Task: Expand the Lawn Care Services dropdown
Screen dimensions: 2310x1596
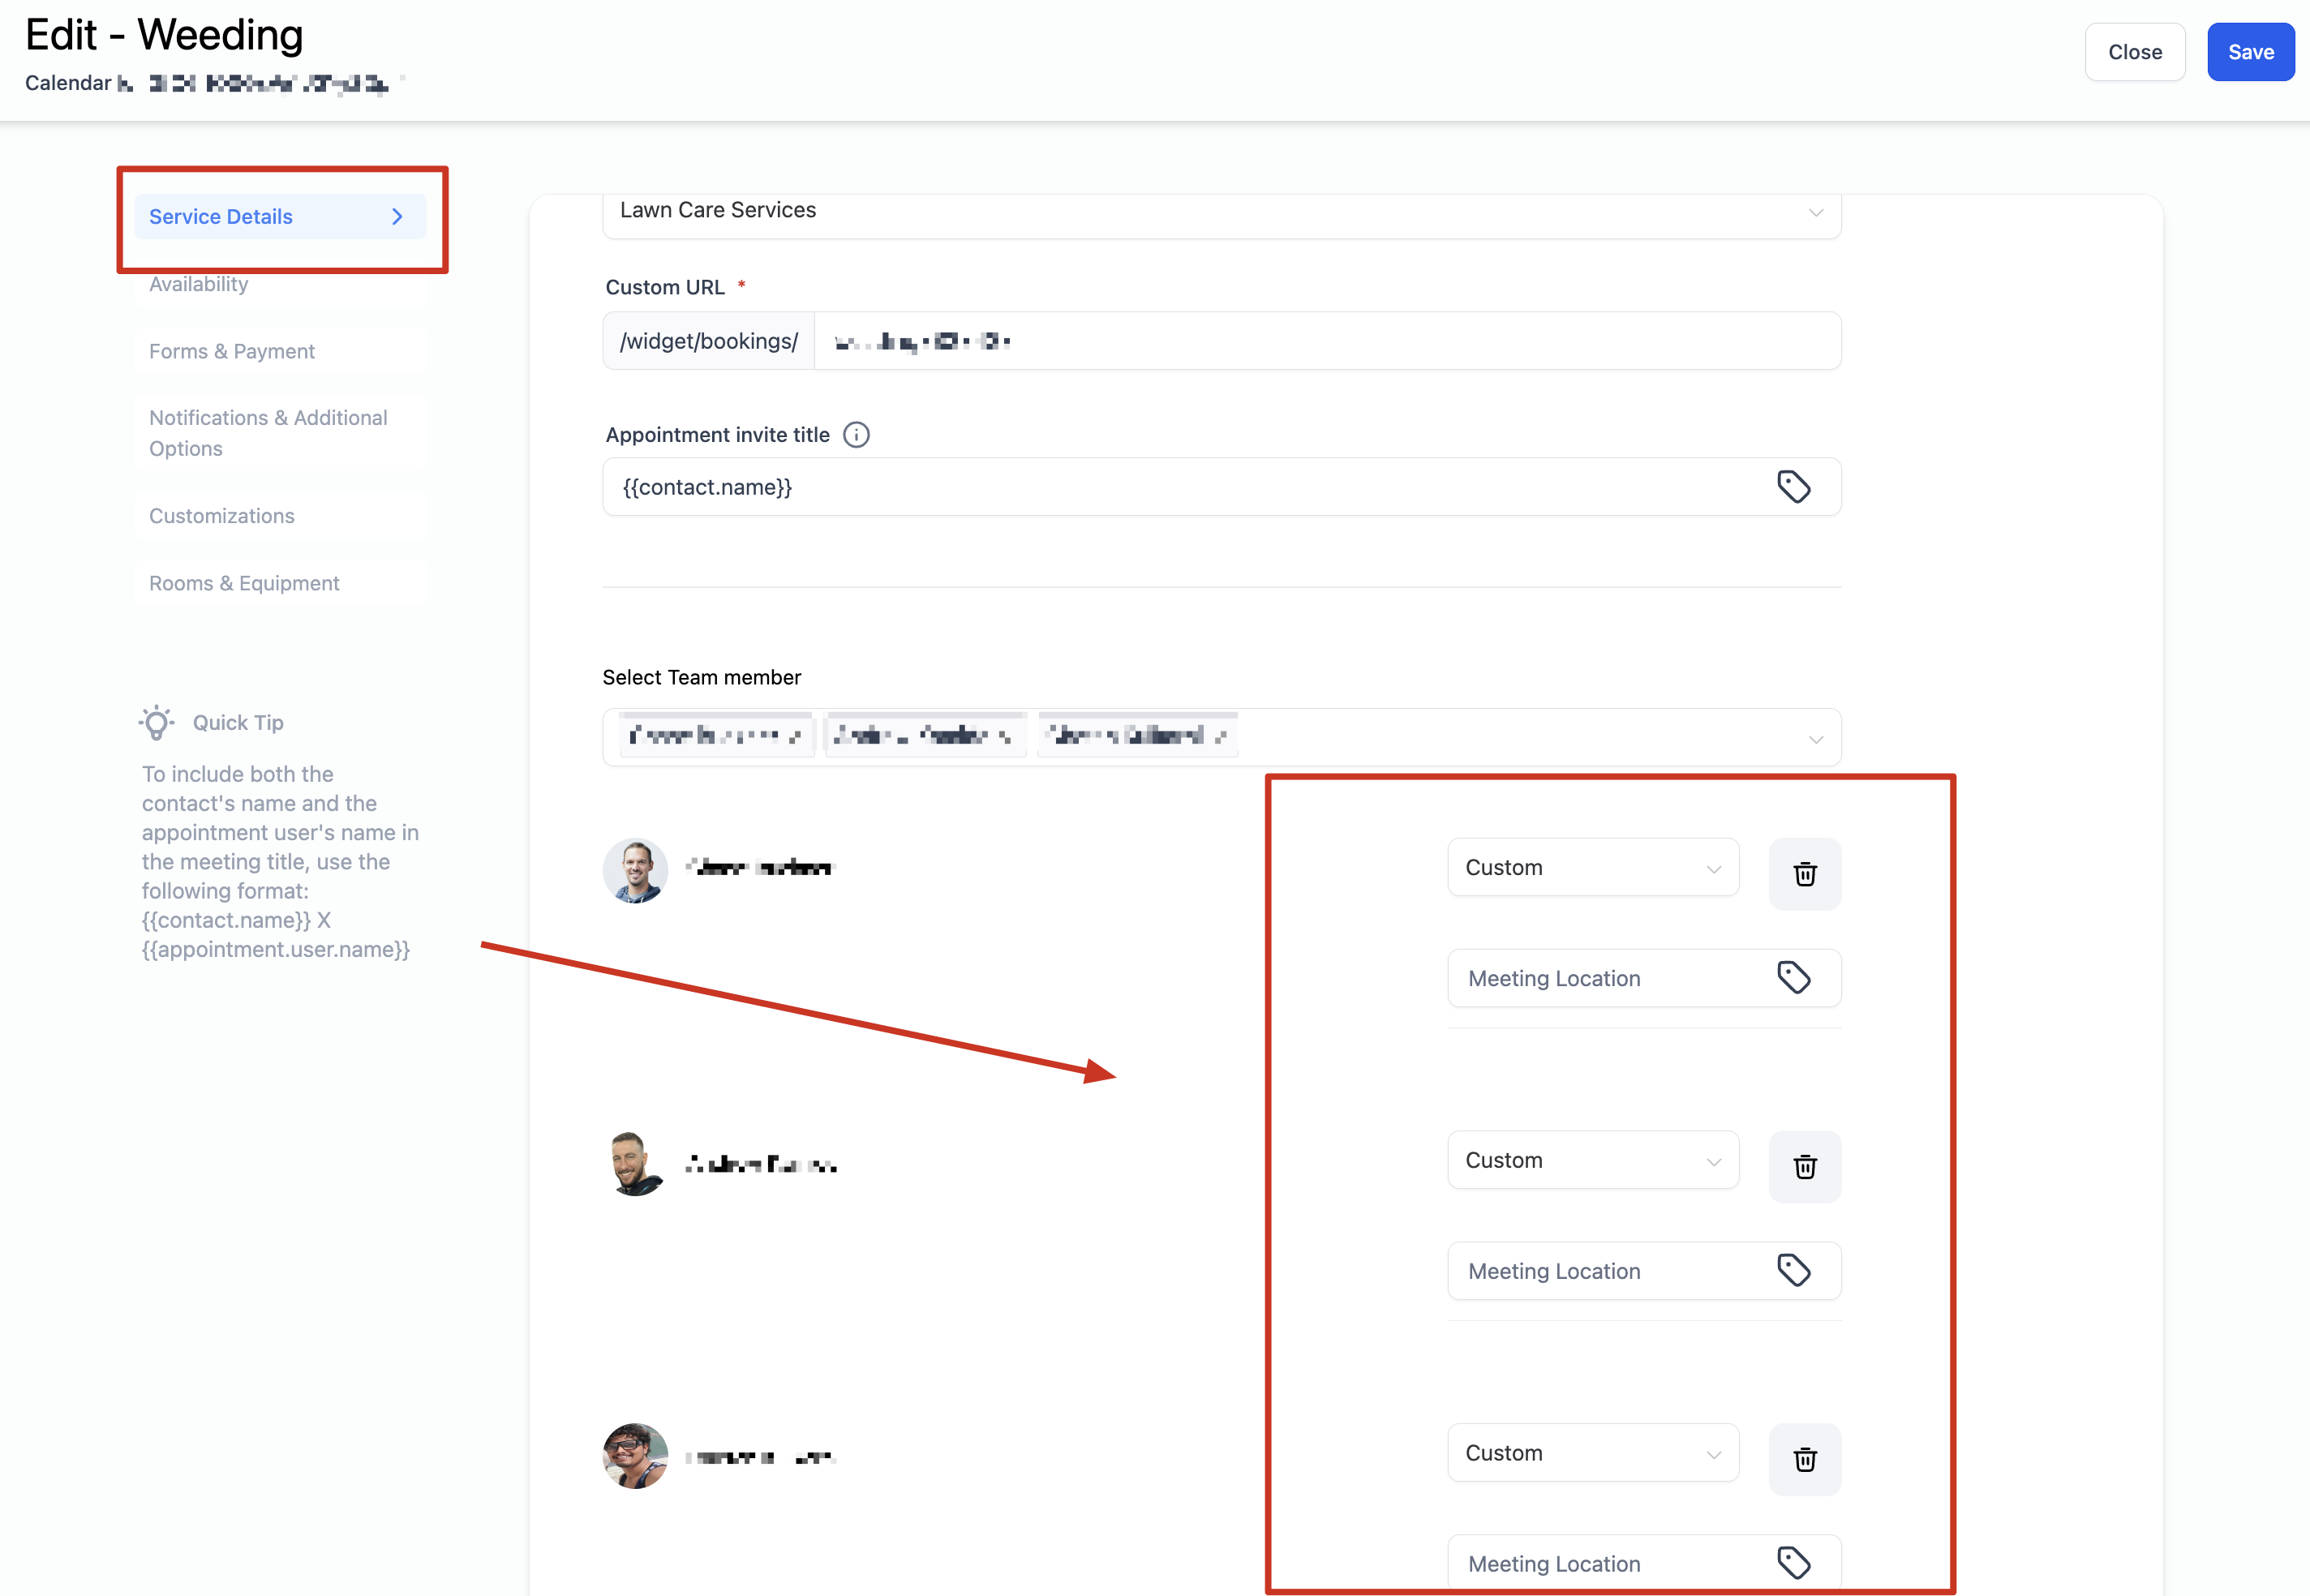Action: point(1220,212)
